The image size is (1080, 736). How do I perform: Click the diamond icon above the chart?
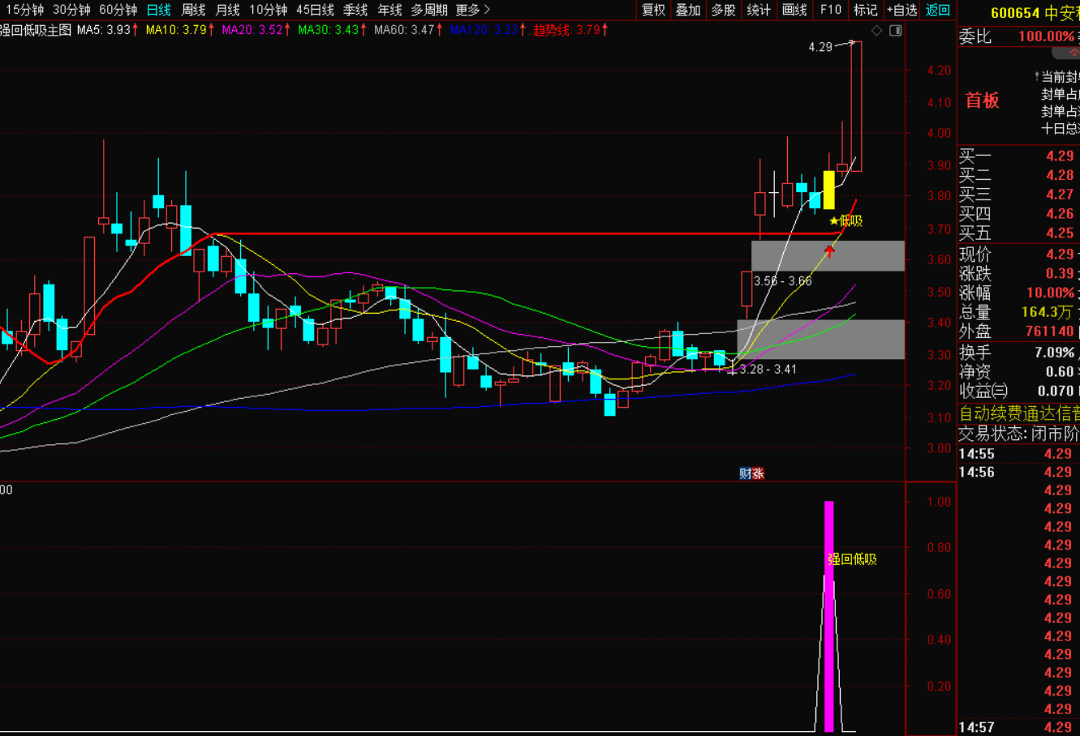tap(876, 31)
